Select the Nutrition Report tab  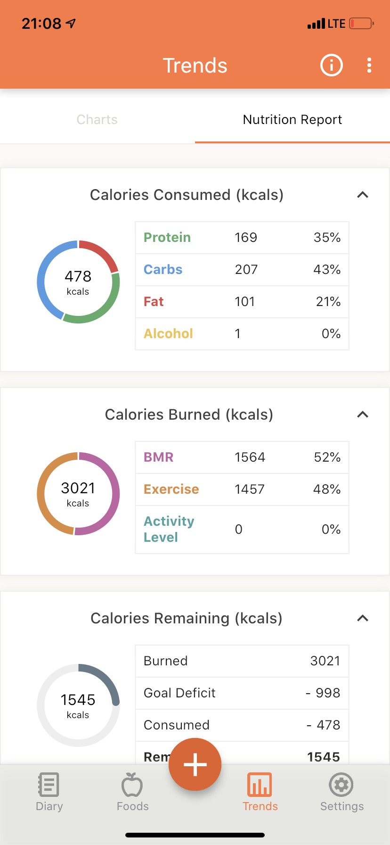(292, 120)
